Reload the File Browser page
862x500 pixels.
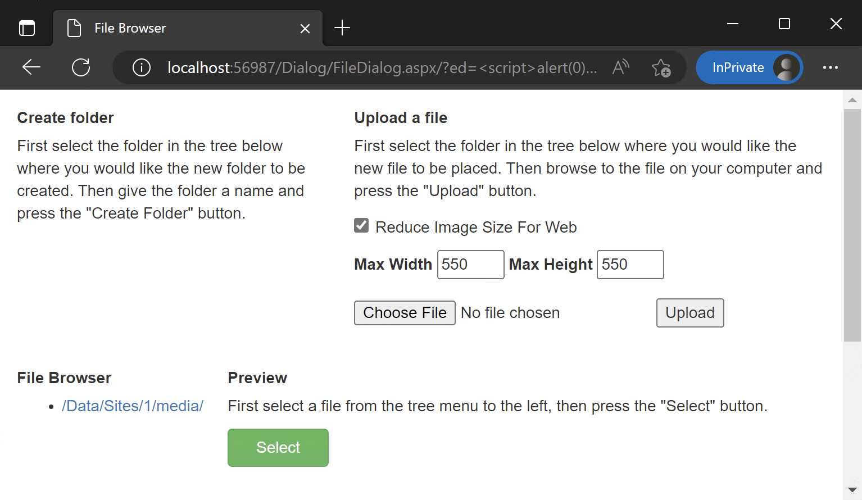81,67
